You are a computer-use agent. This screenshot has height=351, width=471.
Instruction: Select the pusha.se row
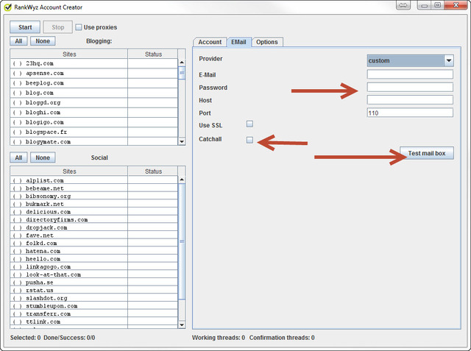[94, 283]
